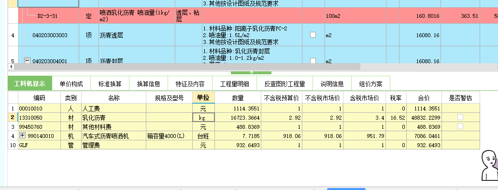Click the 含税市场价 column header

(x=365, y=98)
